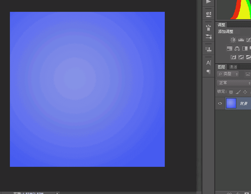Screen dimensions: 251x194
Task: Open the 正常 blend mode dropdown
Action: (234, 83)
